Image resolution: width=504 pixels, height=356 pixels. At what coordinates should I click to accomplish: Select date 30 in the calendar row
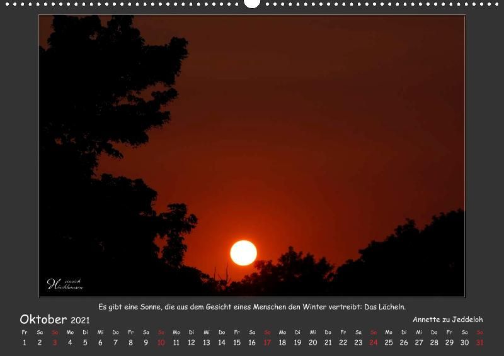point(464,343)
